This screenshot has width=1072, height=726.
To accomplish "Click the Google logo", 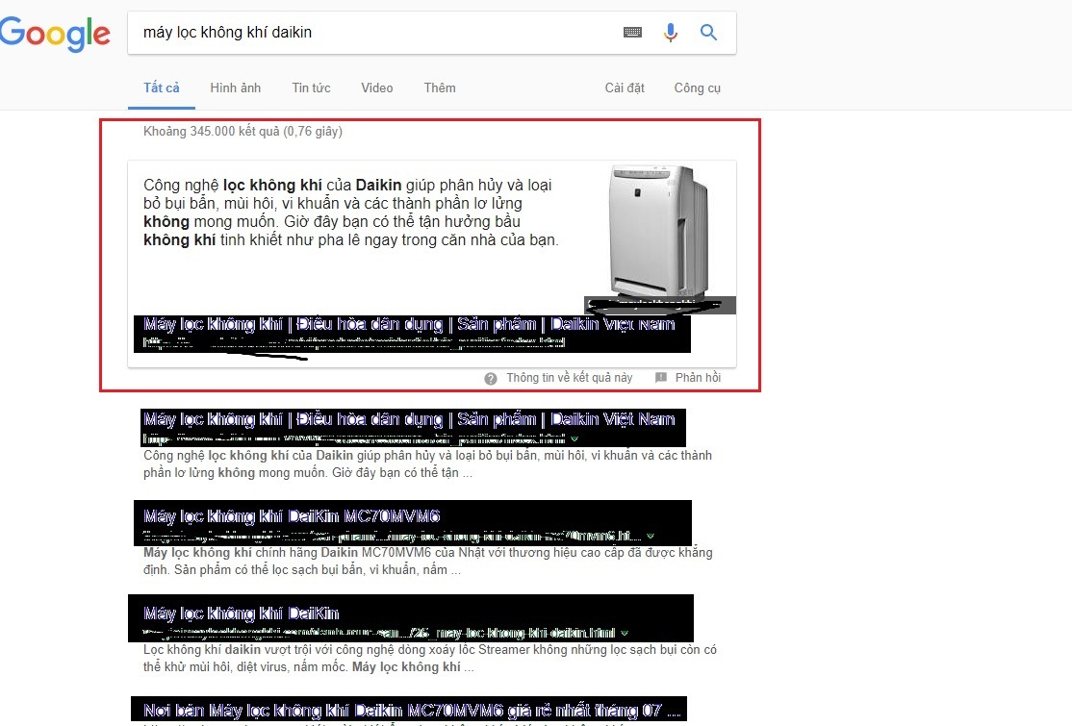I will (55, 33).
